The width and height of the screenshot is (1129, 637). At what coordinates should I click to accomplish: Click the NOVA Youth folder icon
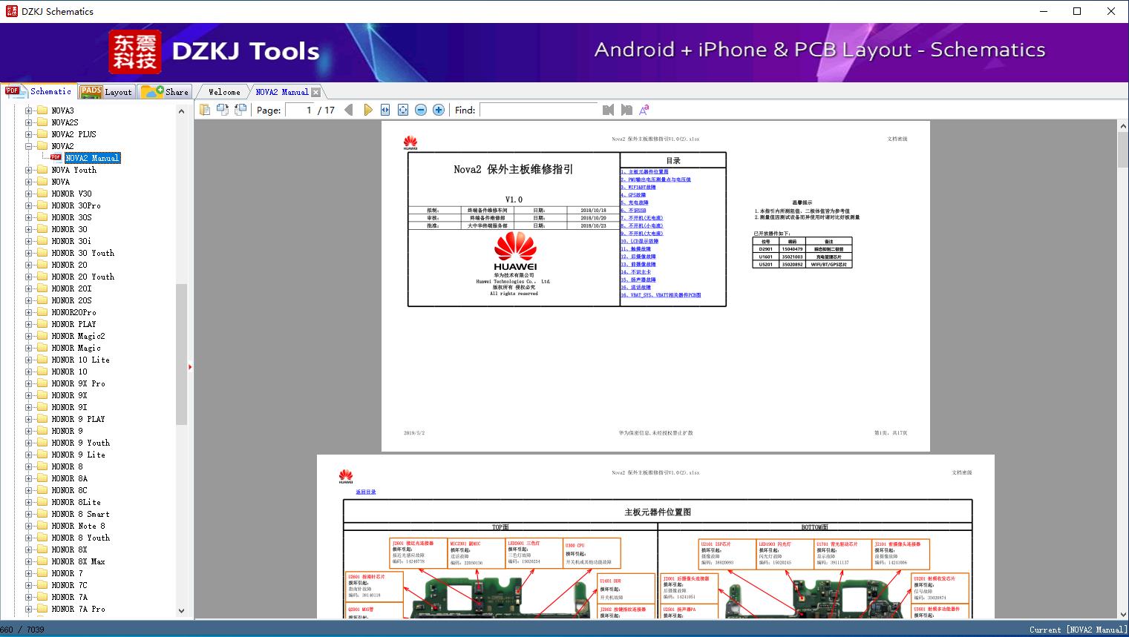coord(42,170)
